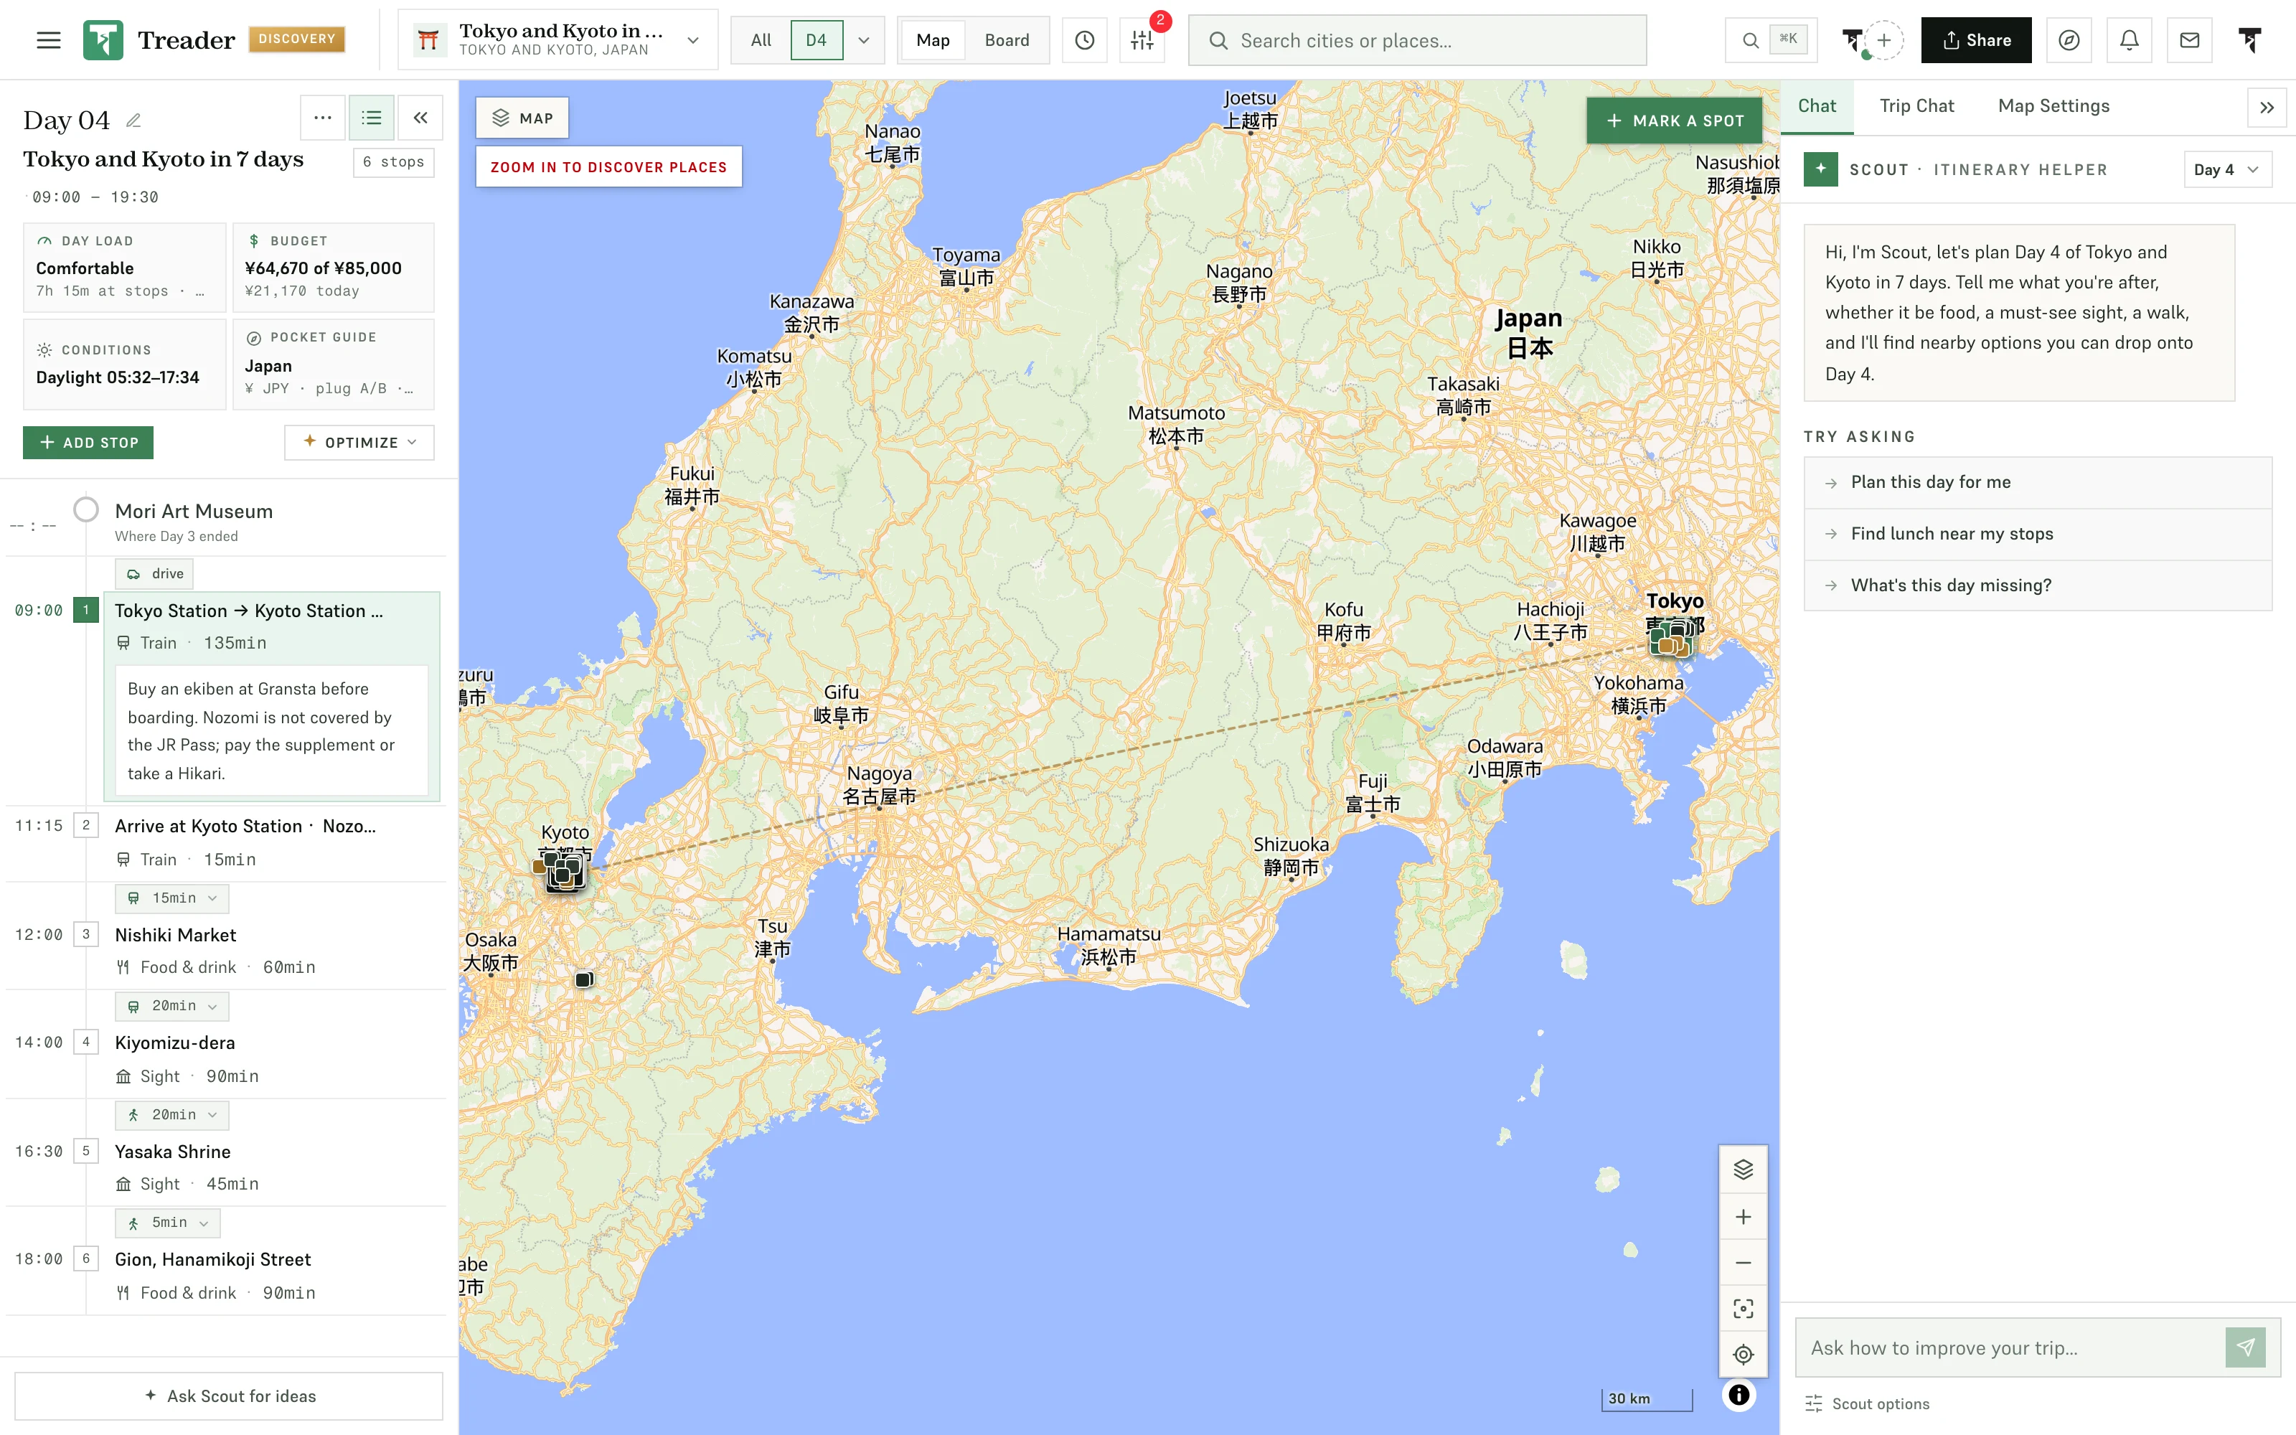Click the Share button
The width and height of the screenshot is (2296, 1435).
click(x=1976, y=40)
